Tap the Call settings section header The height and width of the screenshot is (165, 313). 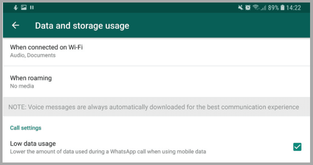point(26,128)
